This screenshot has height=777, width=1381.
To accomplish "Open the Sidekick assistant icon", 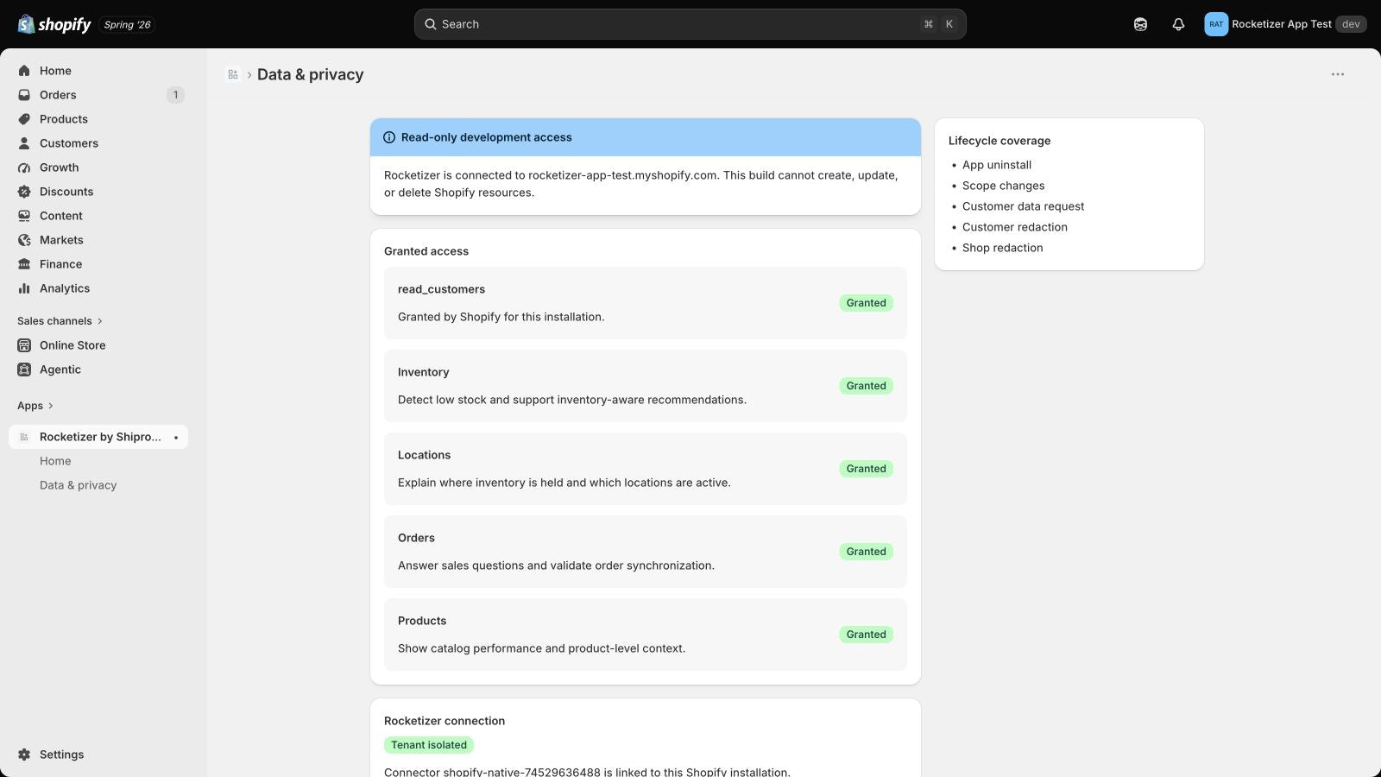I will click(1140, 24).
